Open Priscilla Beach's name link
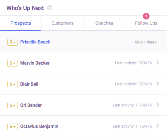 click(35, 42)
